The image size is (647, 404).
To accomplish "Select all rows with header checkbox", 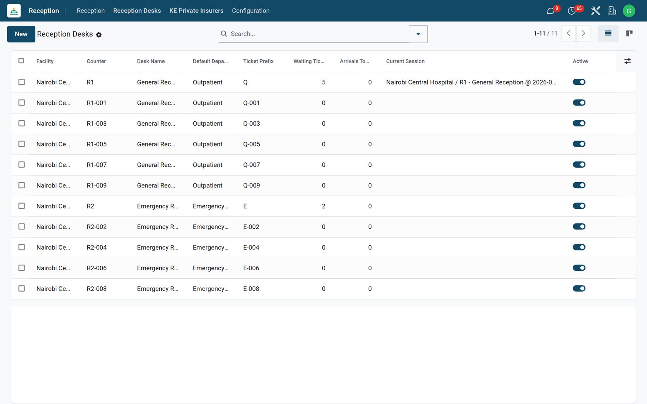I will pos(21,61).
